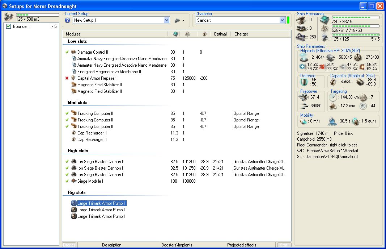The width and height of the screenshot is (386, 249).
Task: Select last Large Trimark Armor Pump I icon
Action: (73, 216)
